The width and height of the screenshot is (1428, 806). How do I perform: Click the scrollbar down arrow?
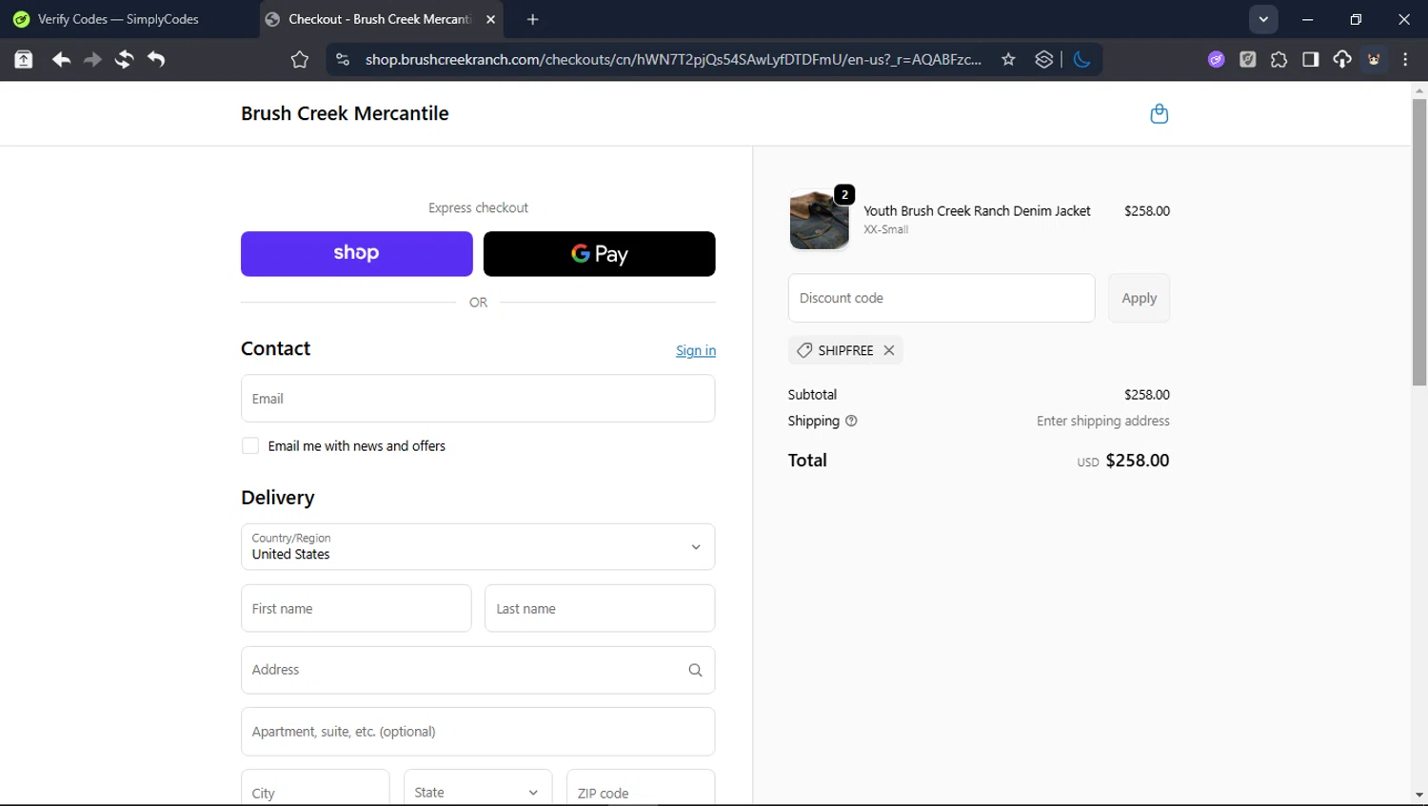(x=1419, y=795)
